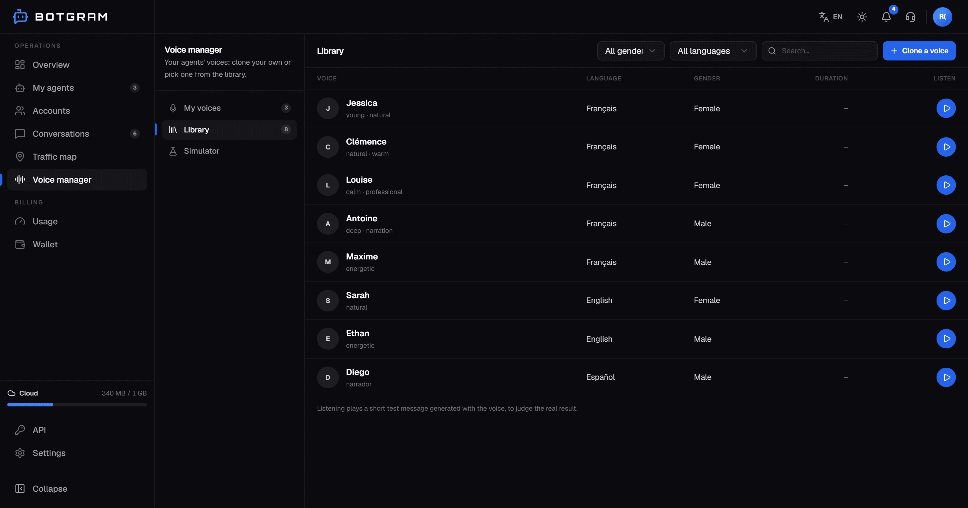Image resolution: width=968 pixels, height=508 pixels.
Task: Focus the voice Search field
Action: (x=819, y=51)
